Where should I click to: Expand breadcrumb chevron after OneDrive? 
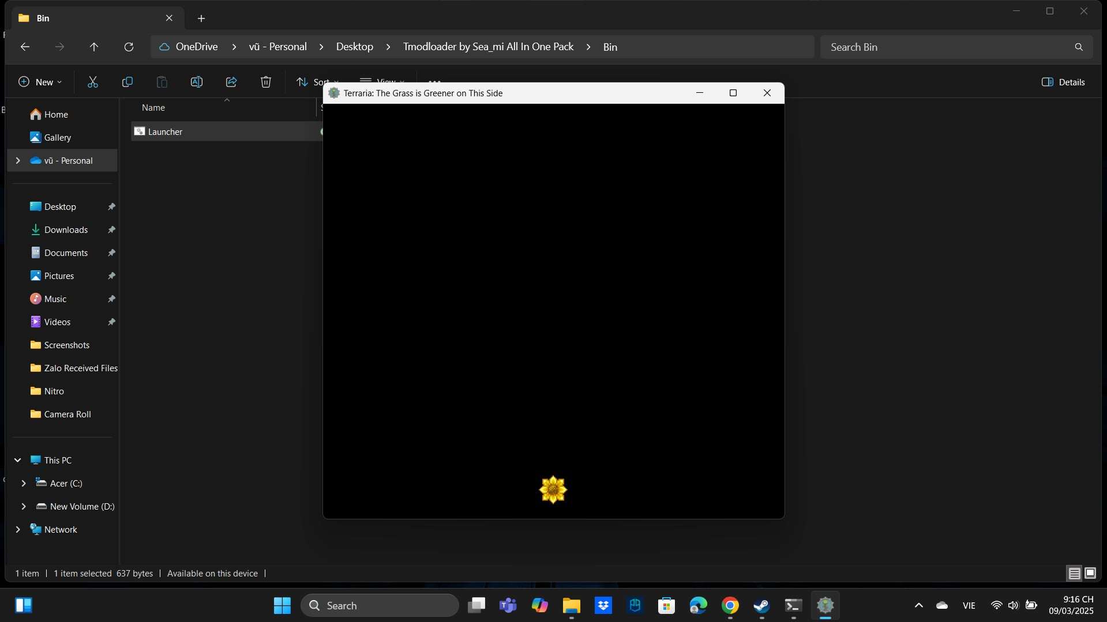(x=234, y=47)
